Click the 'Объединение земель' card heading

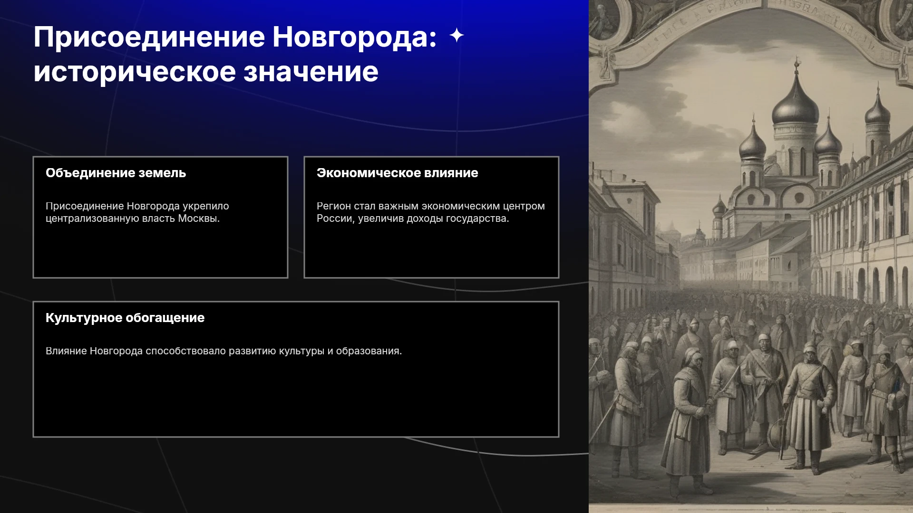pyautogui.click(x=116, y=173)
